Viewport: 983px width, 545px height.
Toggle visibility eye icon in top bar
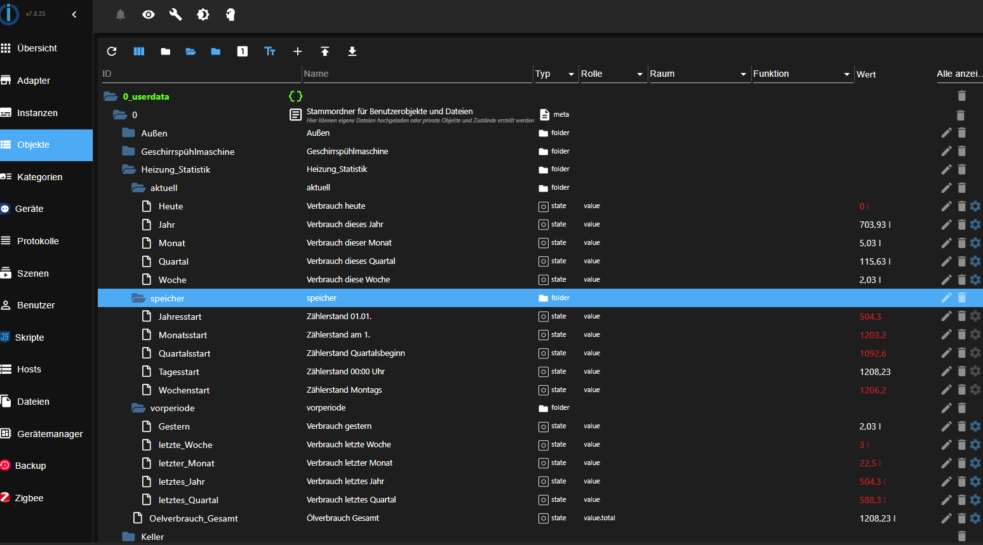[149, 15]
